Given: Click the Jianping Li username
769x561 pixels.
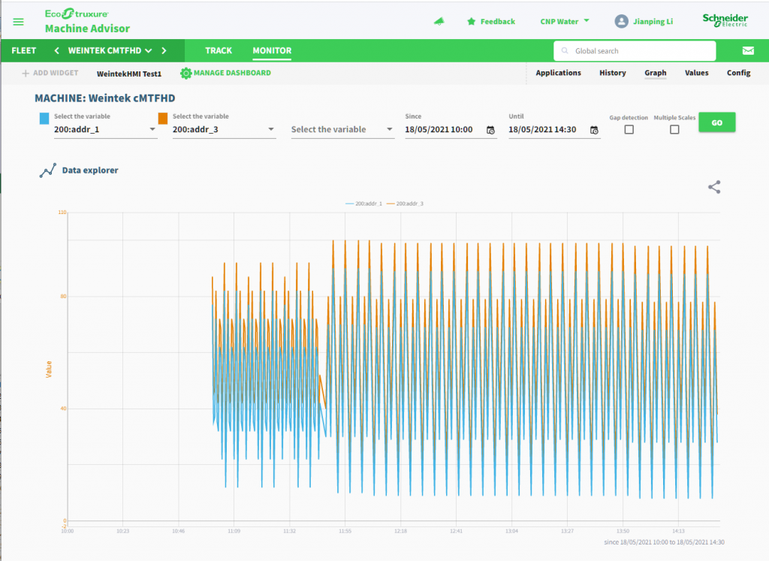Looking at the screenshot, I should [653, 21].
